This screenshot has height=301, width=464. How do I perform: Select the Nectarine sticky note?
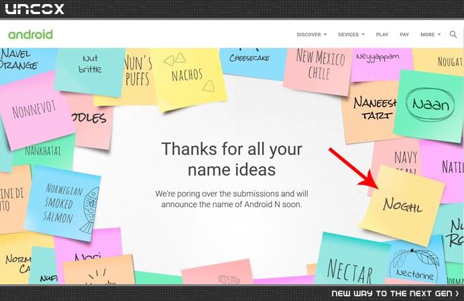point(416,263)
